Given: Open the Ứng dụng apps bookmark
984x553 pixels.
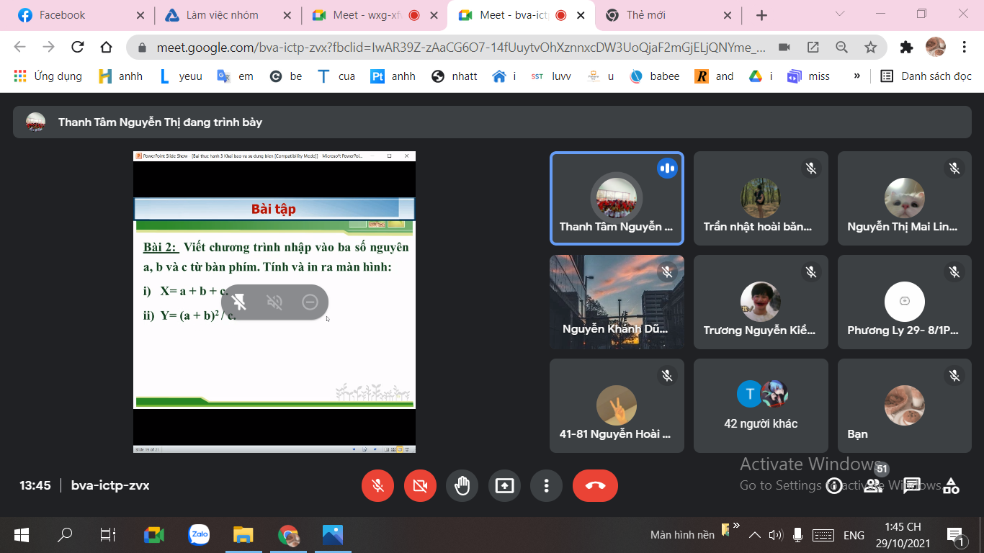Looking at the screenshot, I should tap(48, 76).
